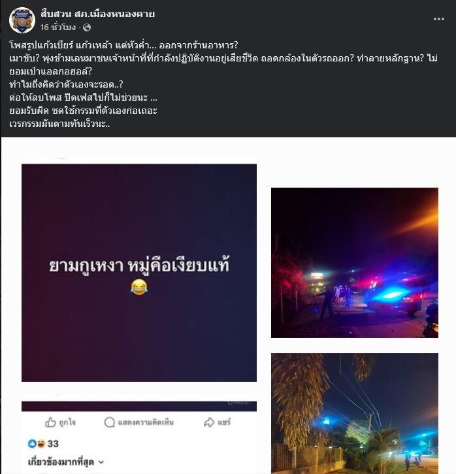This screenshot has height=474, width=456.
Task: Click the ถูกใจ like button text
Action: coord(67,422)
